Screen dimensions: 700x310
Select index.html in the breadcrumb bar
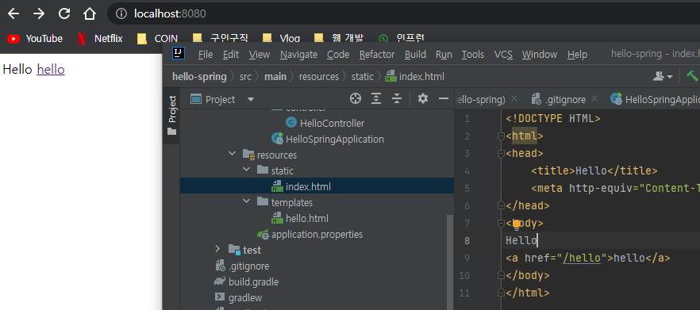[415, 76]
